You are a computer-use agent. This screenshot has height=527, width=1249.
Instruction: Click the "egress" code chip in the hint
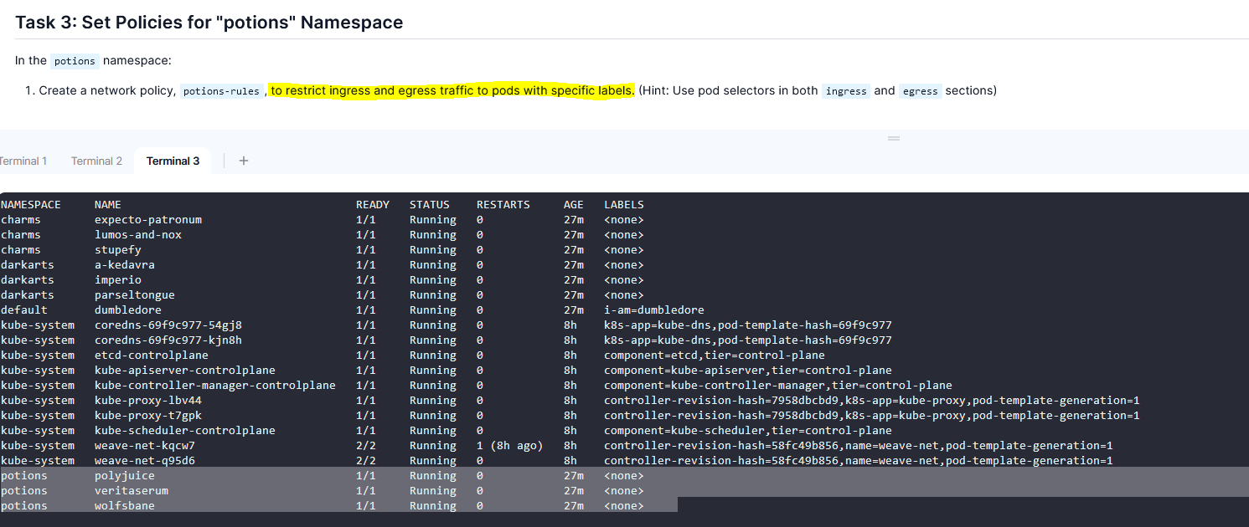pos(920,91)
